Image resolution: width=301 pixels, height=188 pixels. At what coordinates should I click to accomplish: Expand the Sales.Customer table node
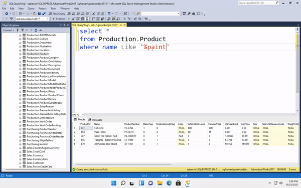tap(20, 163)
